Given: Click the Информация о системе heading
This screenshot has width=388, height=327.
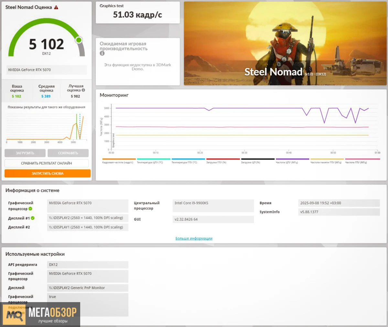Looking at the screenshot, I should (32, 191).
